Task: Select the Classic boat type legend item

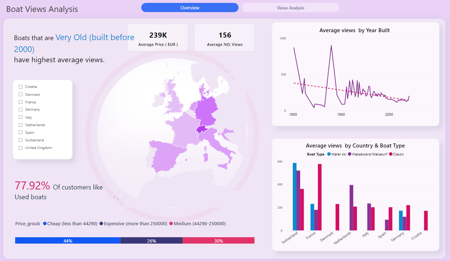Action: 390,154
